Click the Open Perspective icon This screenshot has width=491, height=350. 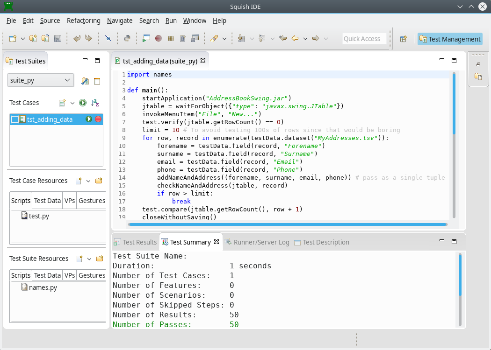click(403, 39)
